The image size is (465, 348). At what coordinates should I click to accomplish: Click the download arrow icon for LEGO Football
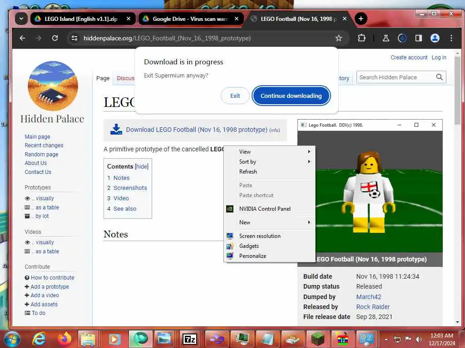[x=116, y=130]
